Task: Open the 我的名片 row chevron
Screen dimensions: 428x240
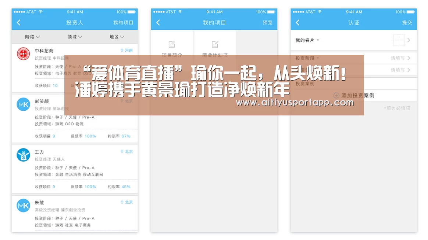Action: (x=409, y=40)
